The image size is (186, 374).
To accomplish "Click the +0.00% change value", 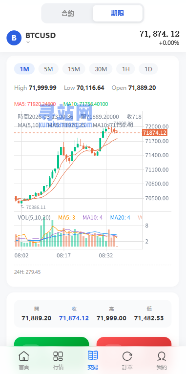I will [169, 43].
